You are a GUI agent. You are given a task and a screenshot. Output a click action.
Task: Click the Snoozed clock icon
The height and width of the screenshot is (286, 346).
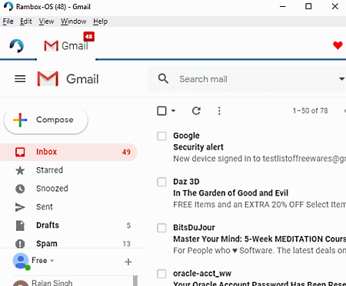pyautogui.click(x=20, y=189)
